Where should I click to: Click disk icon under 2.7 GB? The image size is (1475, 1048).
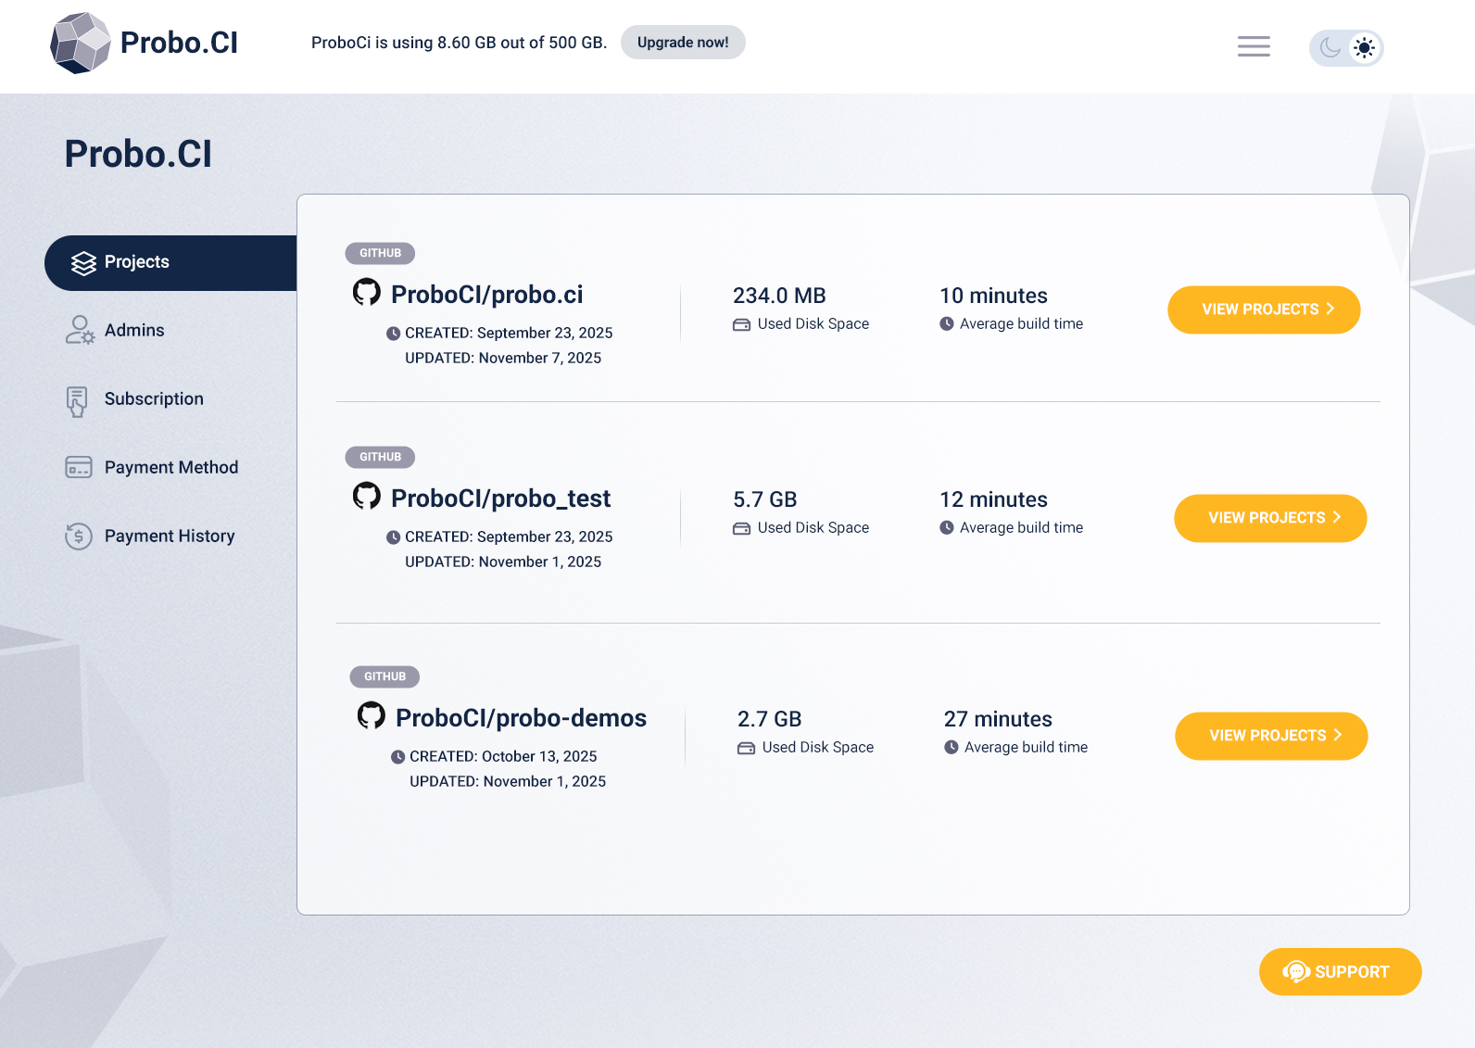pos(746,748)
